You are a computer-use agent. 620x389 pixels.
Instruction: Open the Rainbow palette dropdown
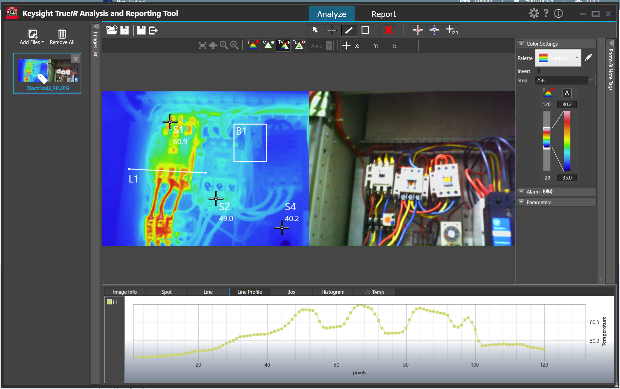click(x=558, y=58)
